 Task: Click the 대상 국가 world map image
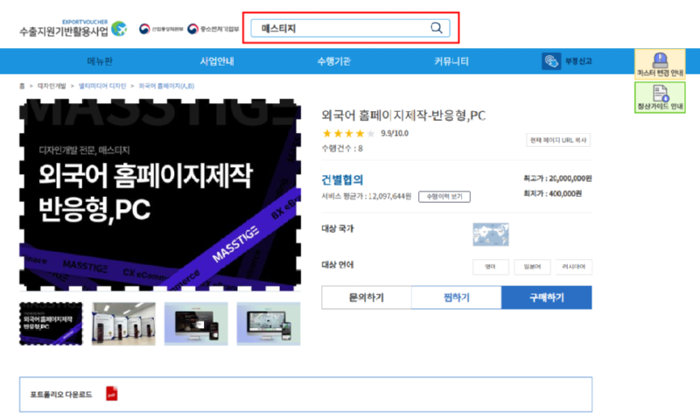click(491, 234)
